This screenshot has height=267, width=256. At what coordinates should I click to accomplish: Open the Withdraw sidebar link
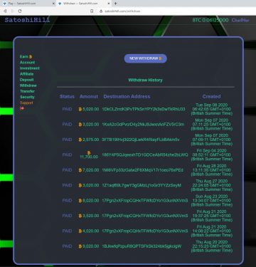click(x=28, y=85)
